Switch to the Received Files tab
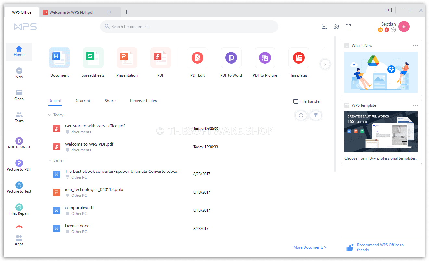This screenshot has height=261, width=429. click(x=143, y=101)
